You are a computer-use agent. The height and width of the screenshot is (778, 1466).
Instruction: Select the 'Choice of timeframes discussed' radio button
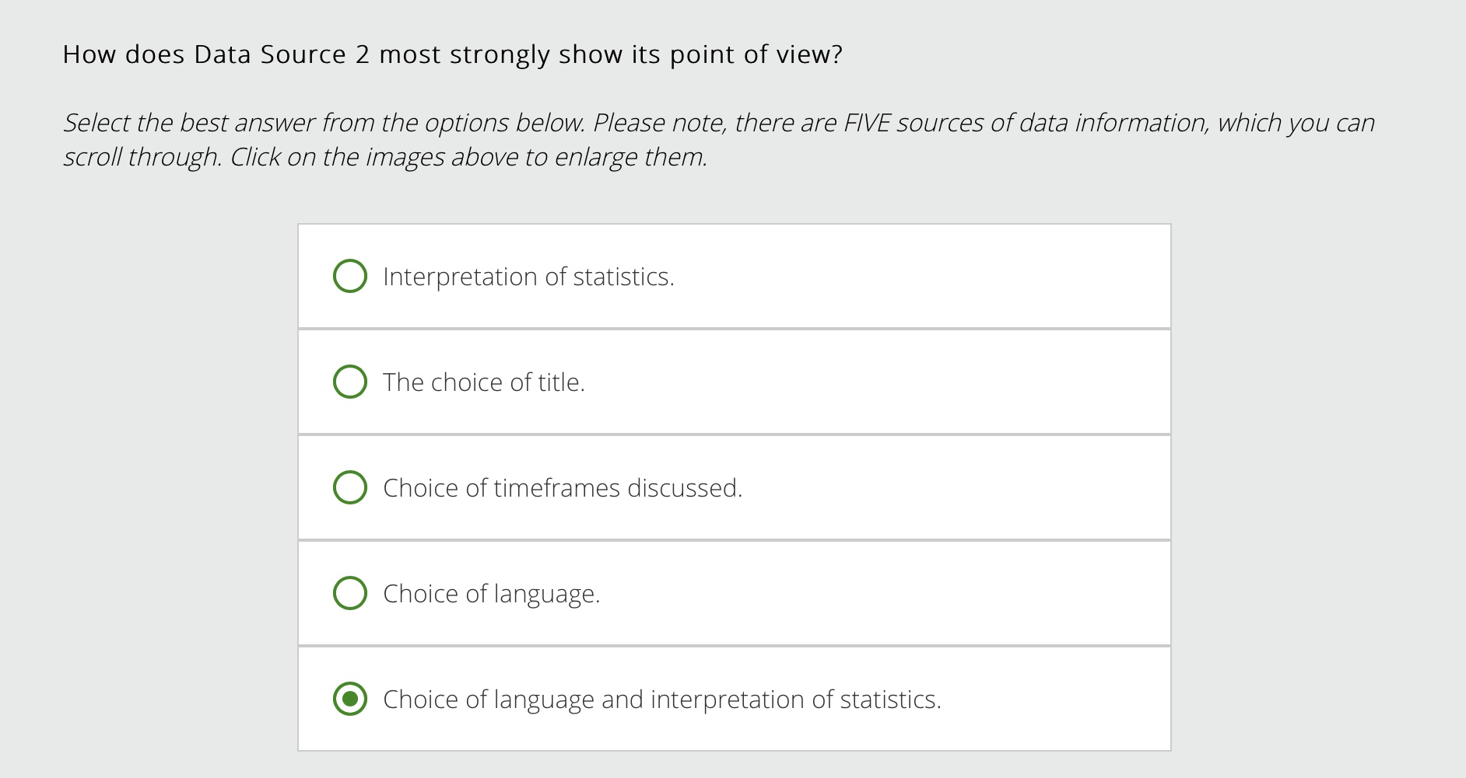(350, 487)
